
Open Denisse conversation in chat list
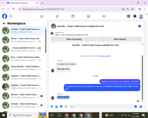[x=22, y=96]
